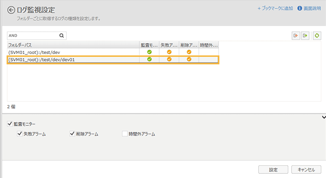Sort by the 失敗ア… column header
Image resolution: width=326 pixels, height=178 pixels.
tap(169, 45)
